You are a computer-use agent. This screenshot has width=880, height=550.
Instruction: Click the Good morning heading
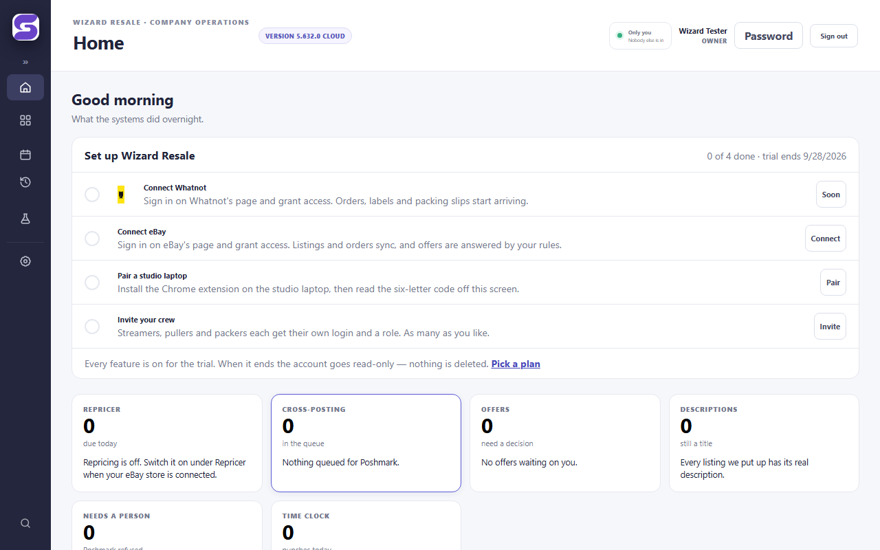point(122,100)
